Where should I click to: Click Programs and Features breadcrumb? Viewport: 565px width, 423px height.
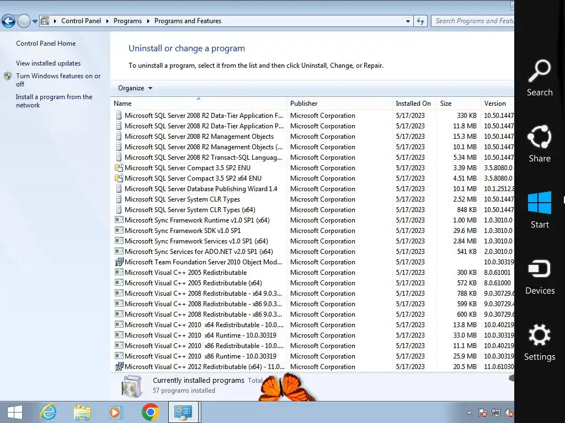[188, 21]
